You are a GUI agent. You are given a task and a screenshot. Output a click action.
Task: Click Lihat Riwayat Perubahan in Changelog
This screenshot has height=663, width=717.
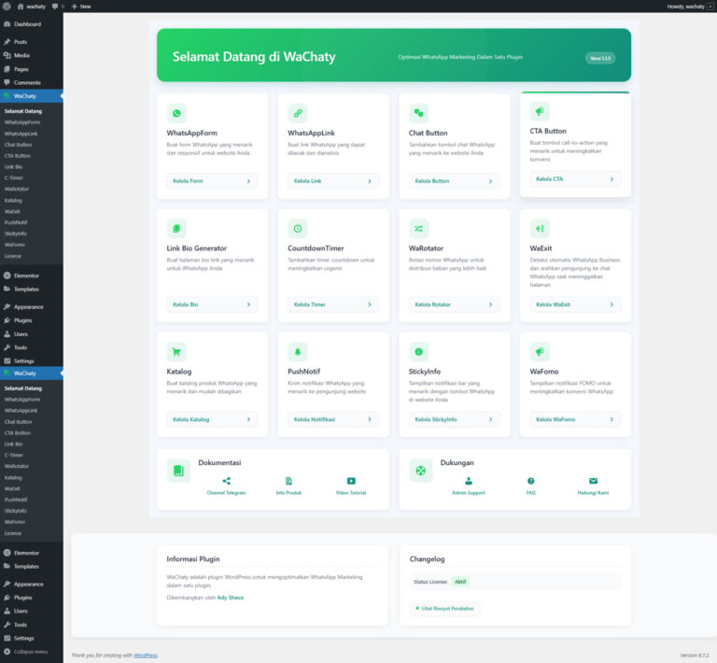click(445, 609)
